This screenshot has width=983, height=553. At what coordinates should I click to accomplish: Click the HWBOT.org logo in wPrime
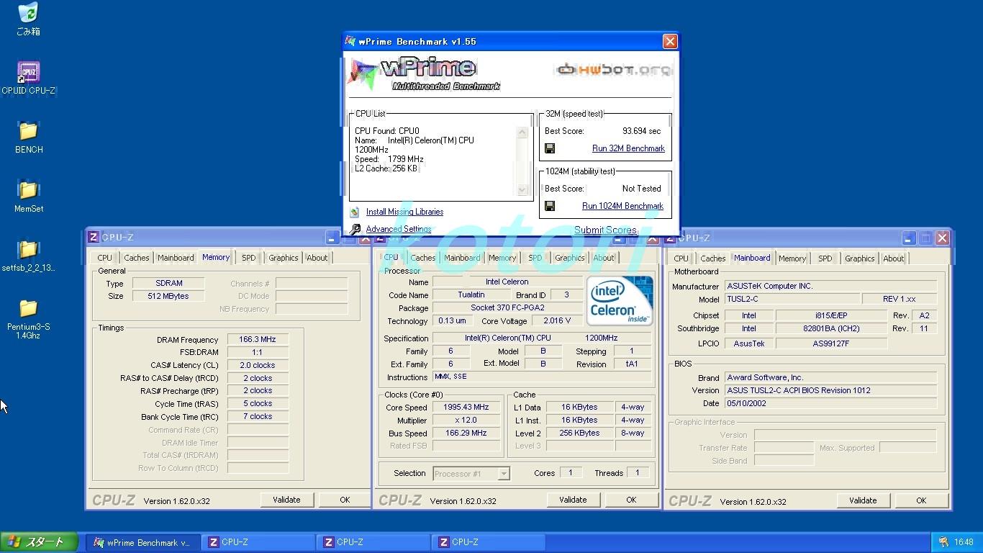[614, 70]
